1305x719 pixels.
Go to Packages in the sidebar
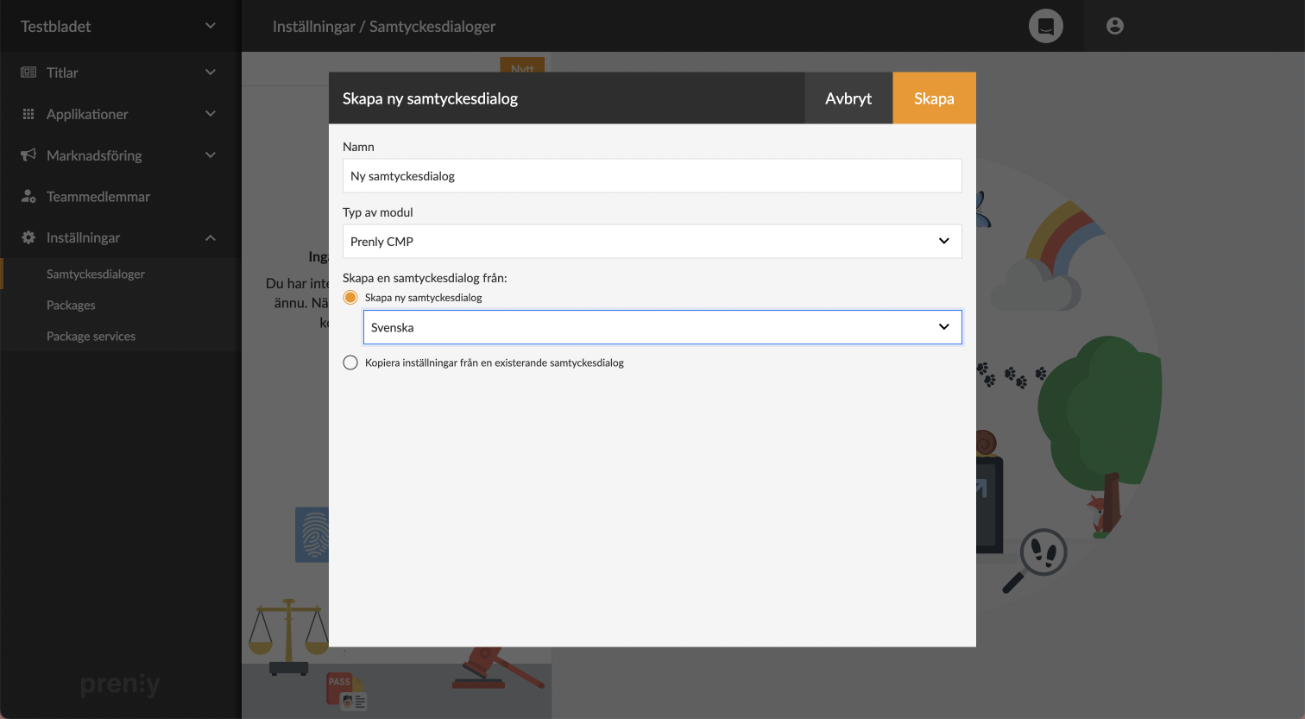click(71, 306)
